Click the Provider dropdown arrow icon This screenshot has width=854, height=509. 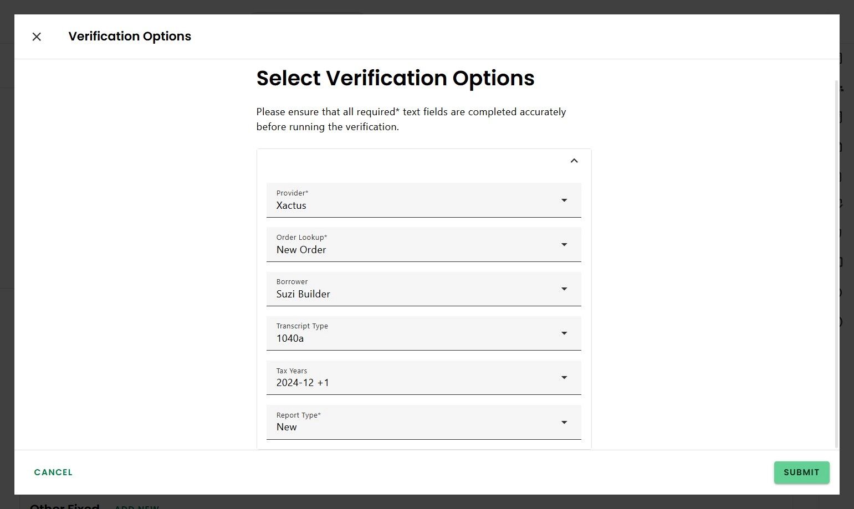click(x=564, y=200)
